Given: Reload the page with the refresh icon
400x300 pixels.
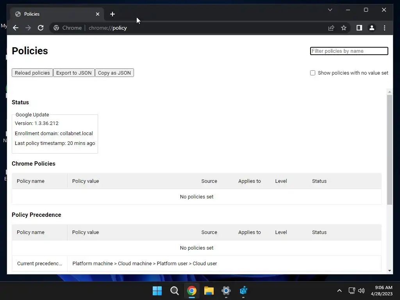Looking at the screenshot, I should click(41, 28).
